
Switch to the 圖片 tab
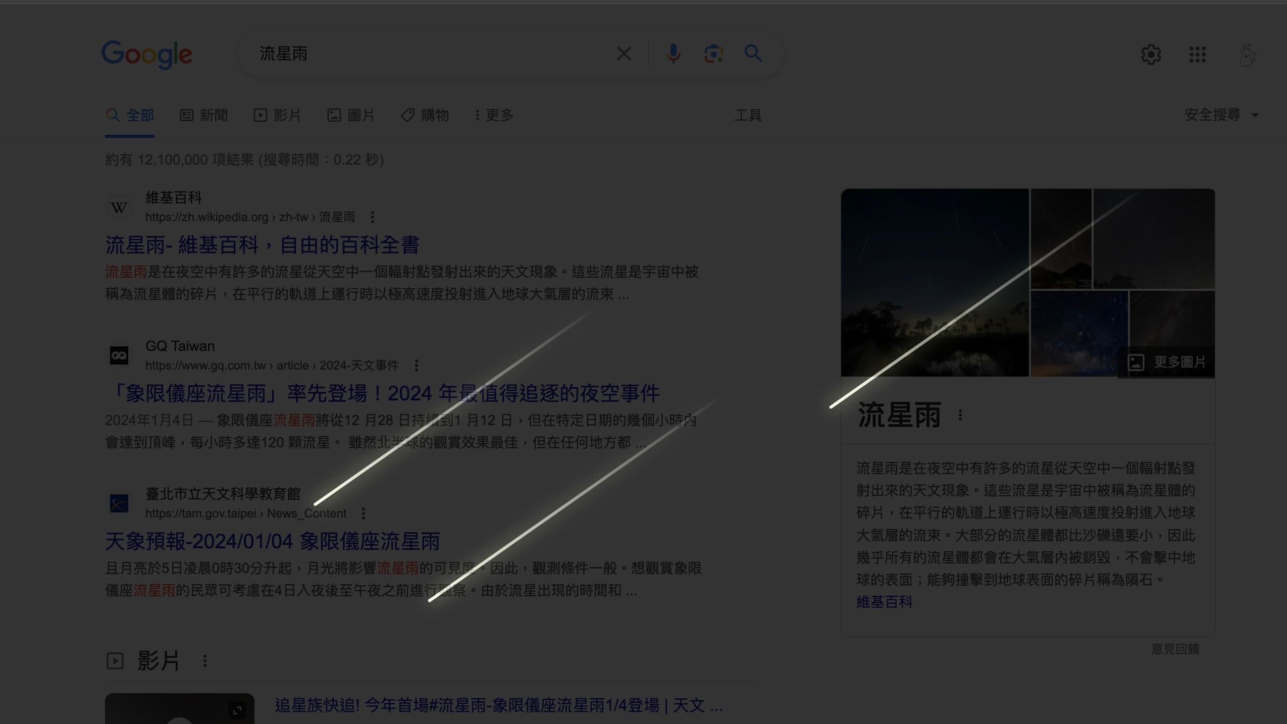(x=351, y=115)
